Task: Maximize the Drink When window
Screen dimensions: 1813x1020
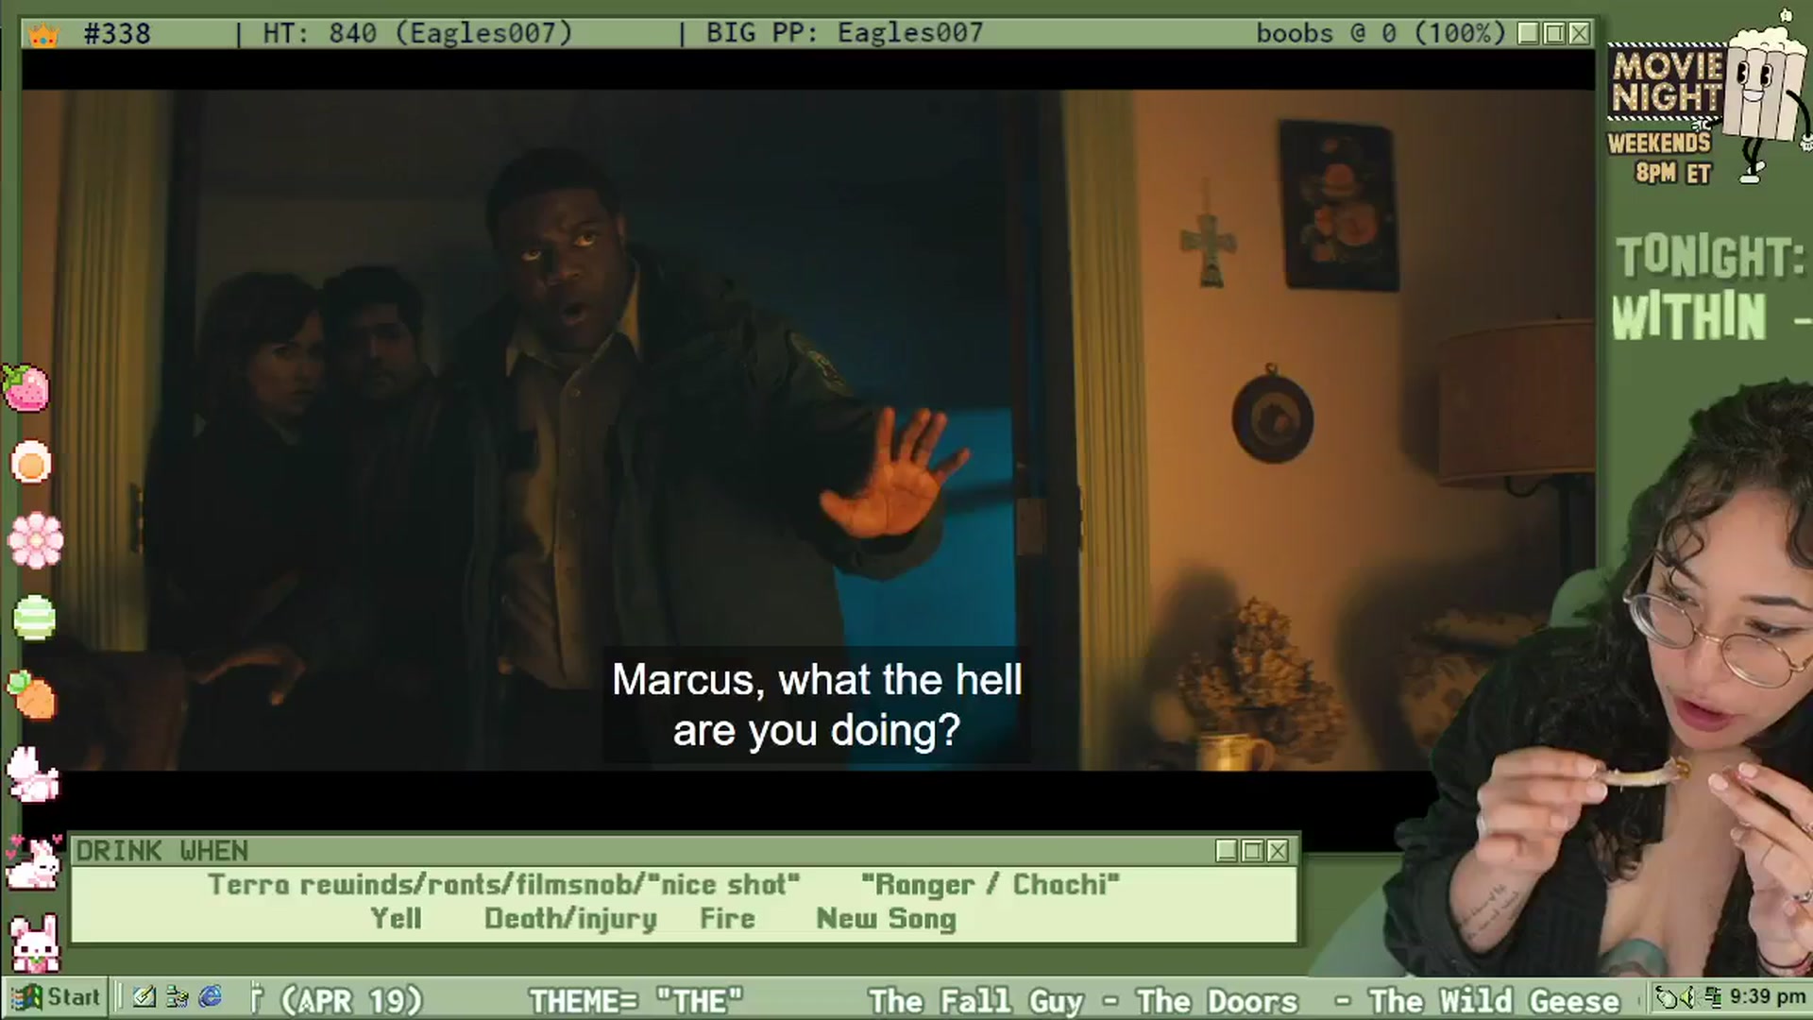Action: (1252, 851)
